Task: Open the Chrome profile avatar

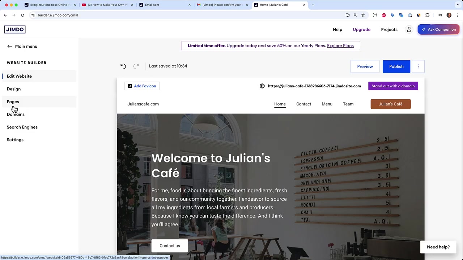Action: pos(449,15)
